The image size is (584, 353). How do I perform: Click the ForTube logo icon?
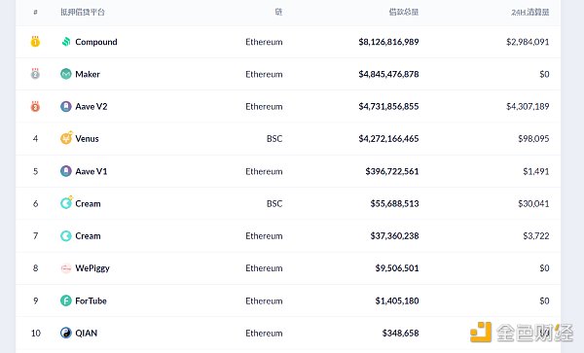click(x=66, y=300)
